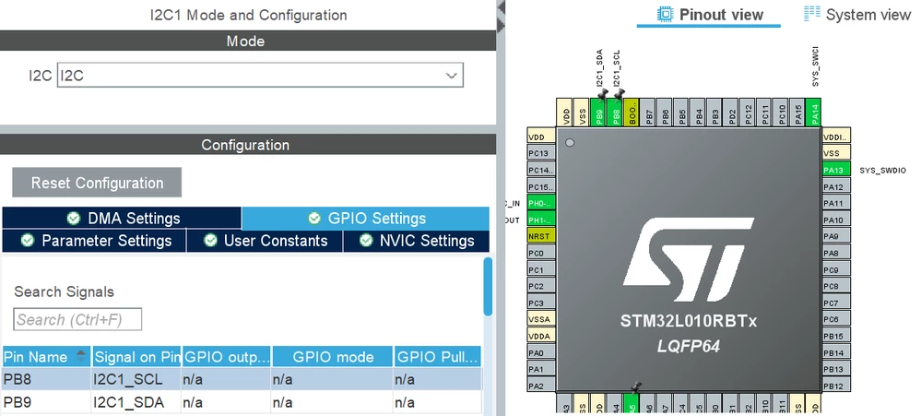Click the PA12 pin
Image resolution: width=921 pixels, height=416 pixels.
point(836,187)
